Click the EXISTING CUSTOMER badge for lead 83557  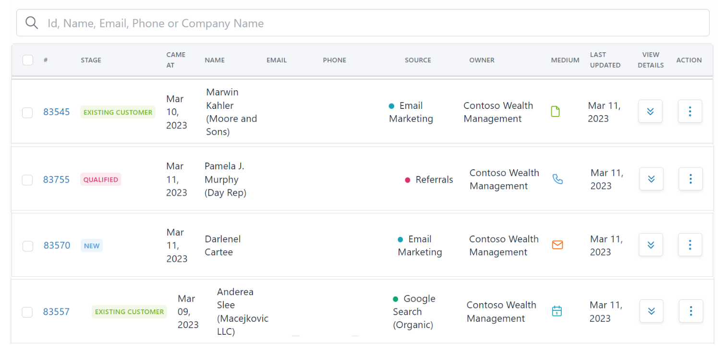129,311
